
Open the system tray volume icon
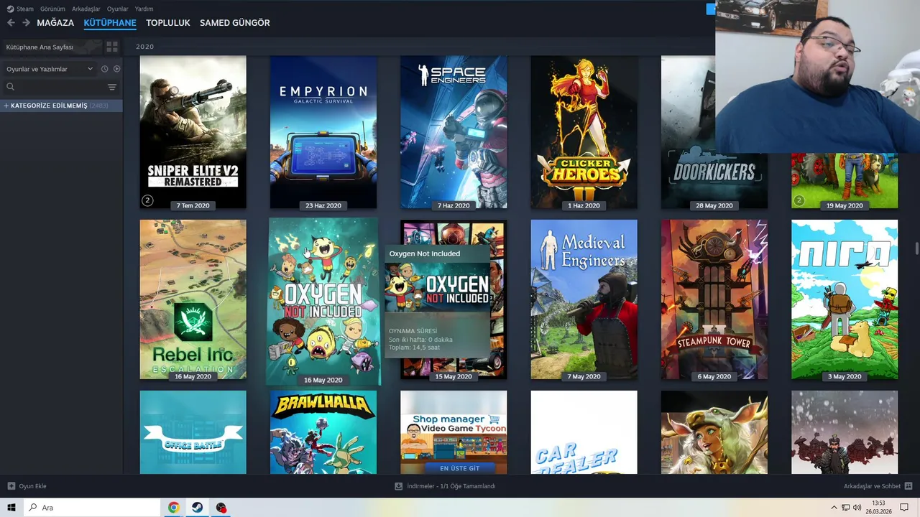pos(857,508)
